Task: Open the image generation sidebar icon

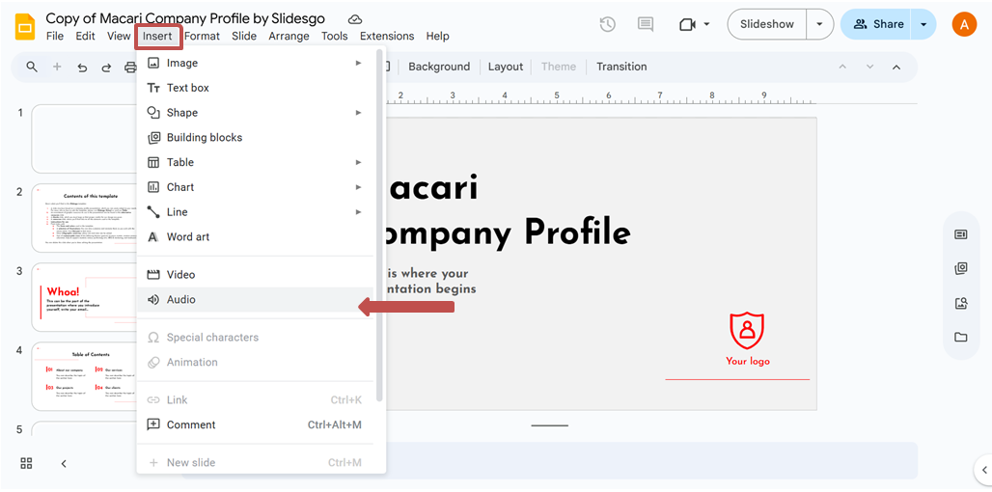Action: [x=961, y=303]
